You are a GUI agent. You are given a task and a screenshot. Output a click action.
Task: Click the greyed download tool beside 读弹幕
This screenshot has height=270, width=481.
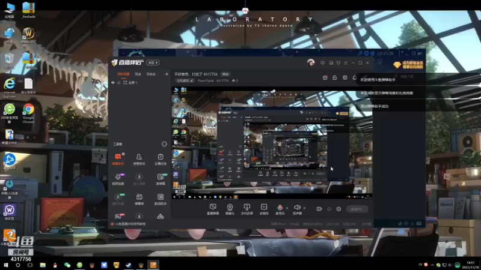[x=139, y=179]
